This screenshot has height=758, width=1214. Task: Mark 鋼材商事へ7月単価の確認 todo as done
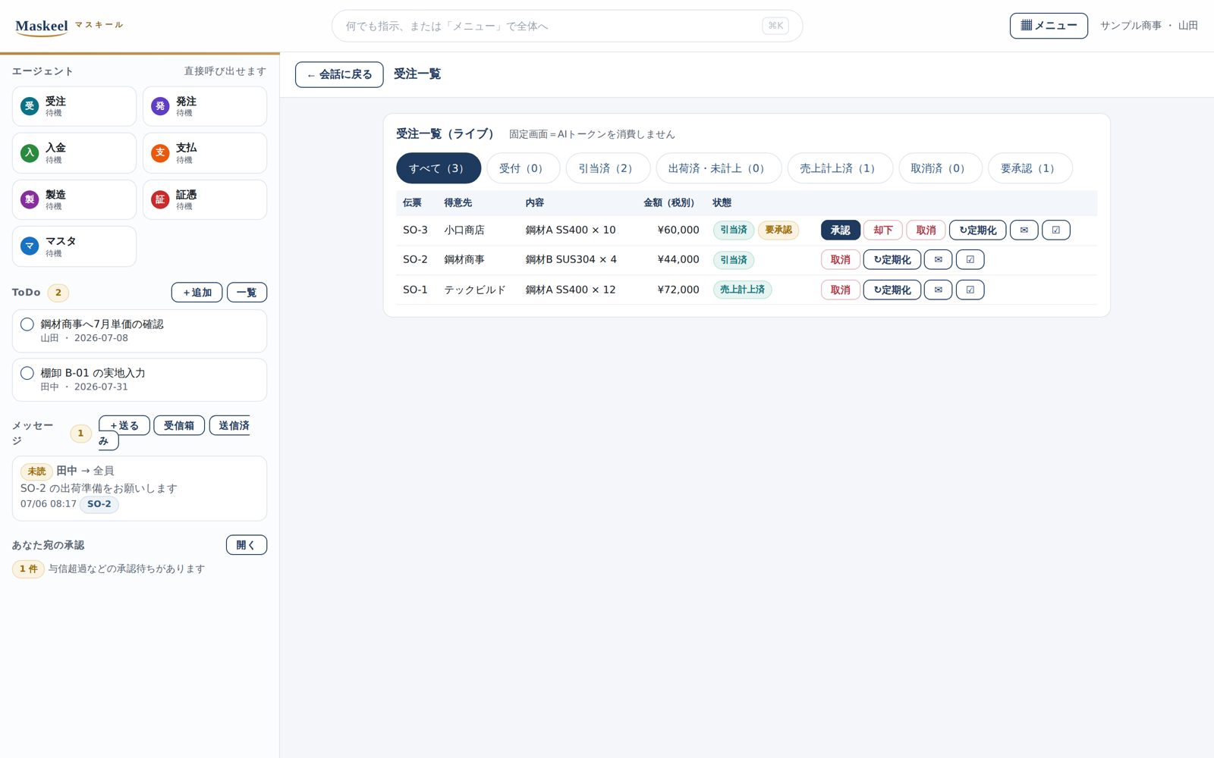point(27,324)
